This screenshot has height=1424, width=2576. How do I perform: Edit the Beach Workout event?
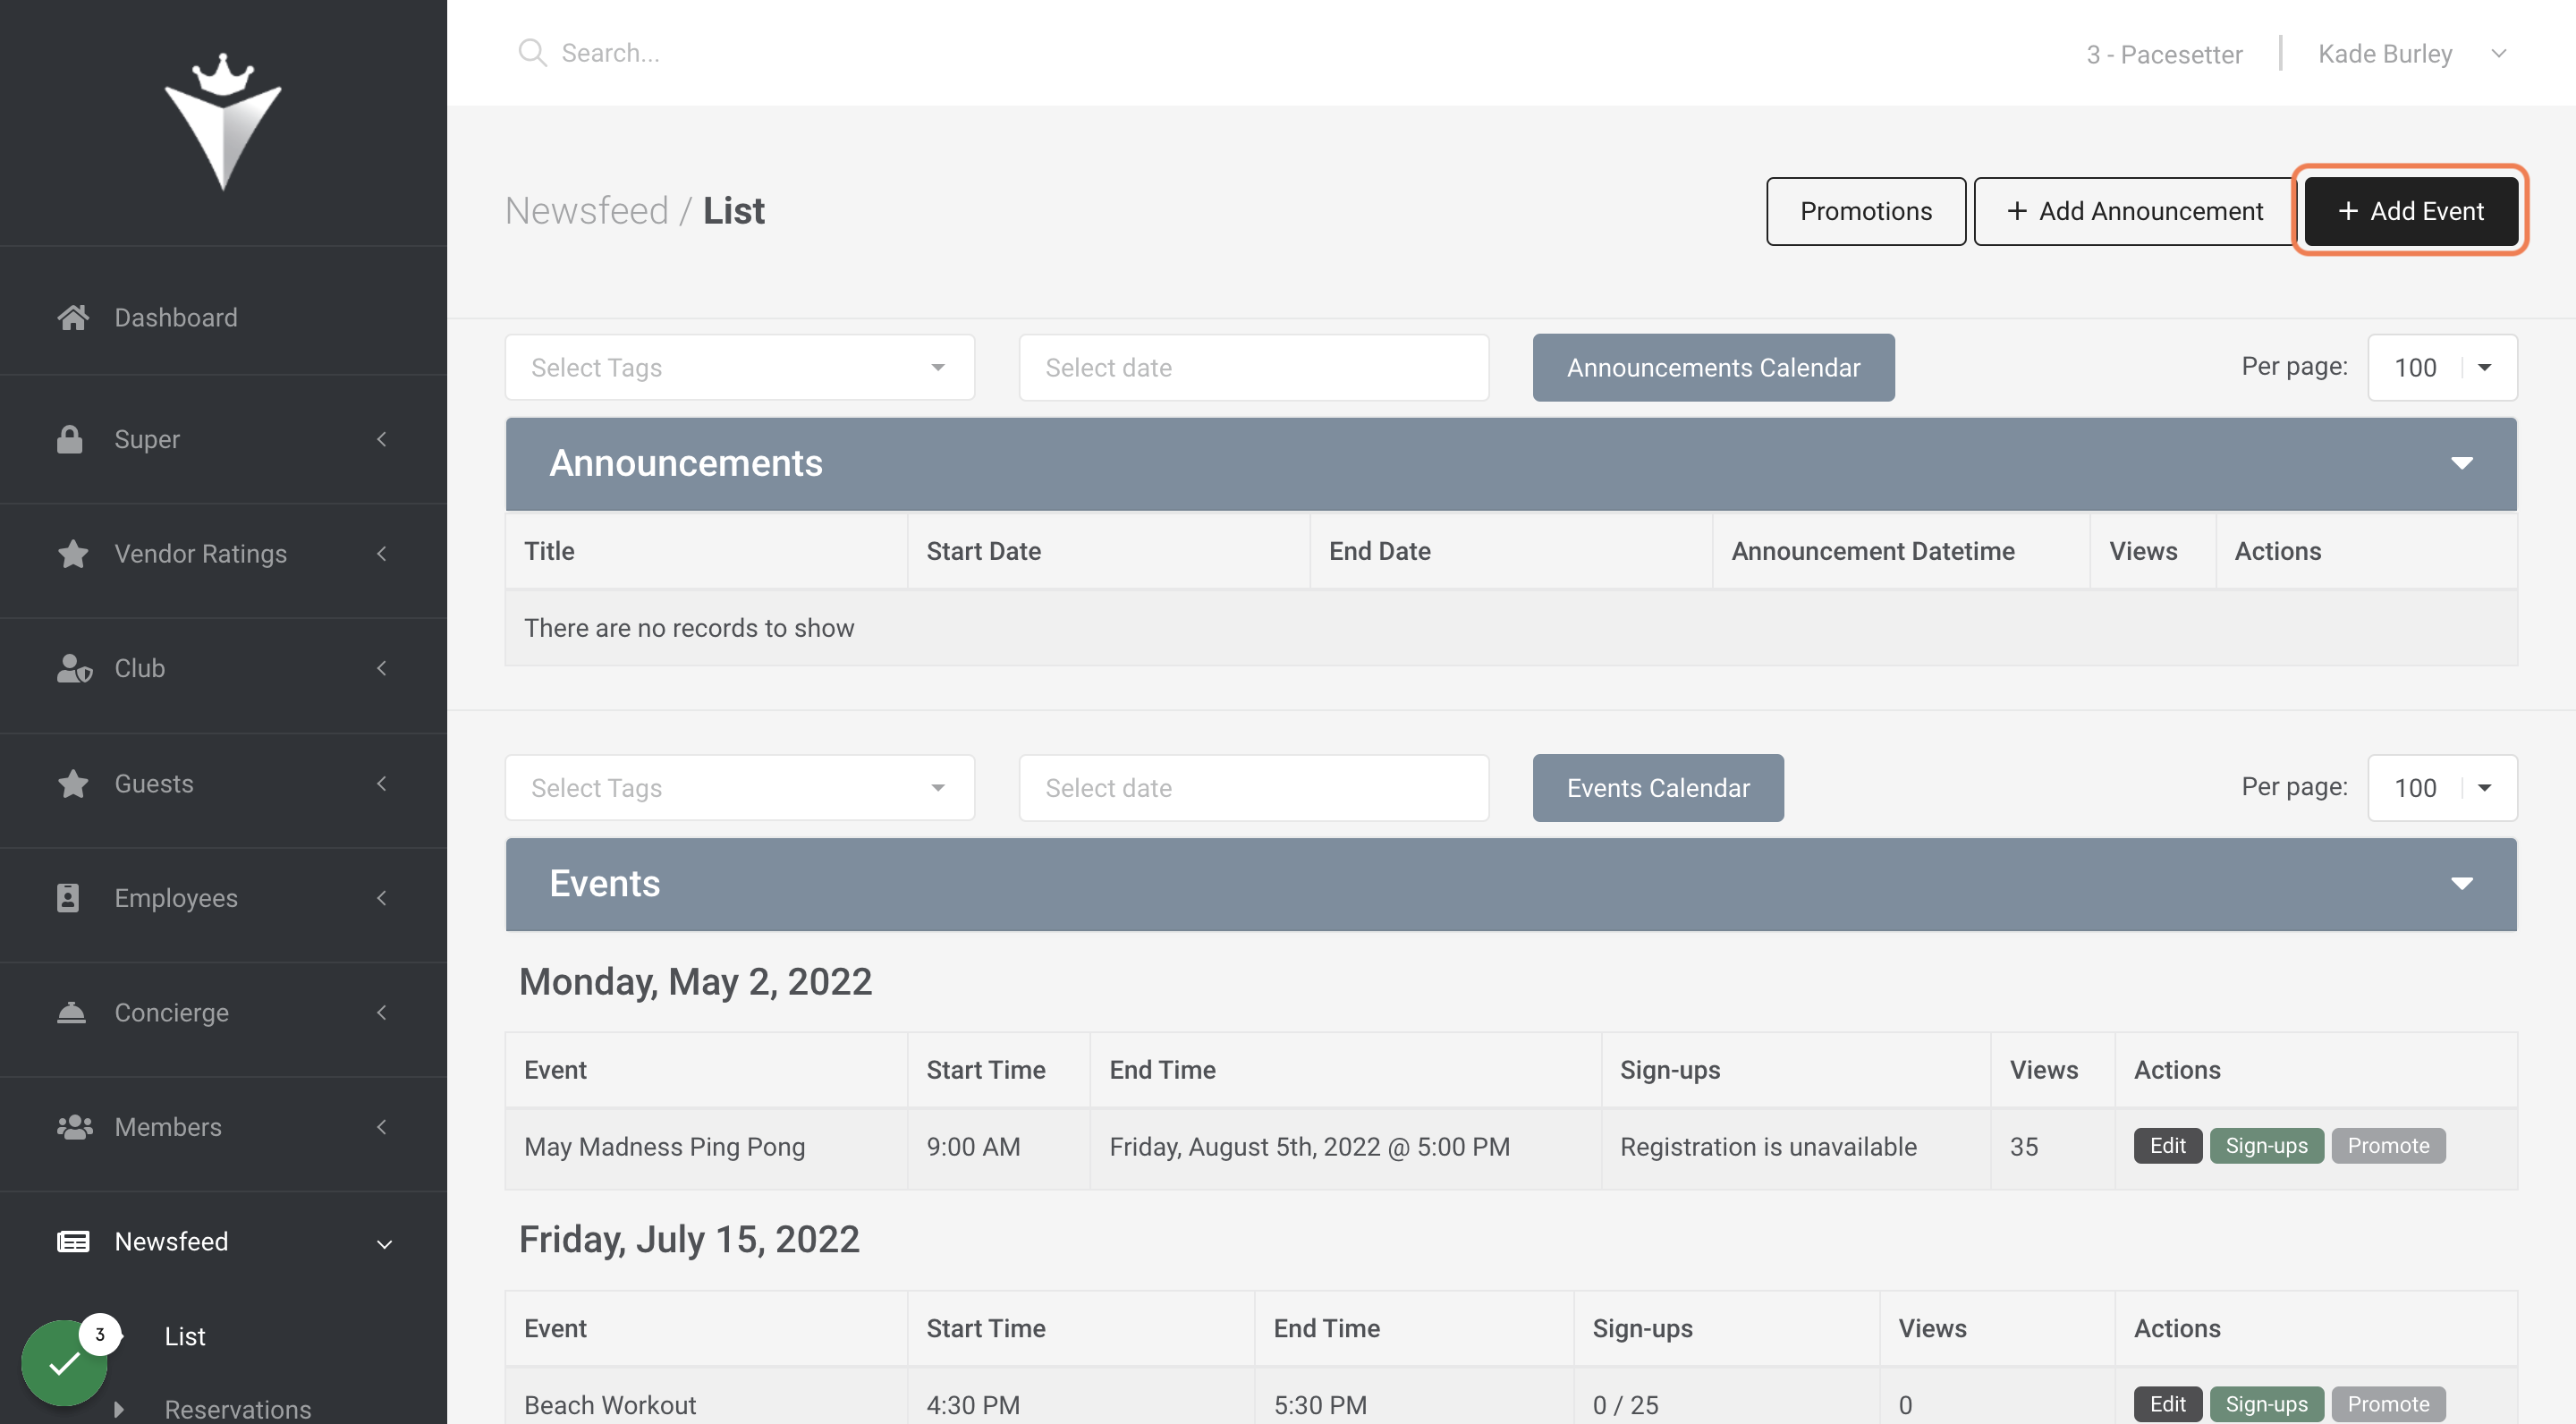(x=2168, y=1404)
